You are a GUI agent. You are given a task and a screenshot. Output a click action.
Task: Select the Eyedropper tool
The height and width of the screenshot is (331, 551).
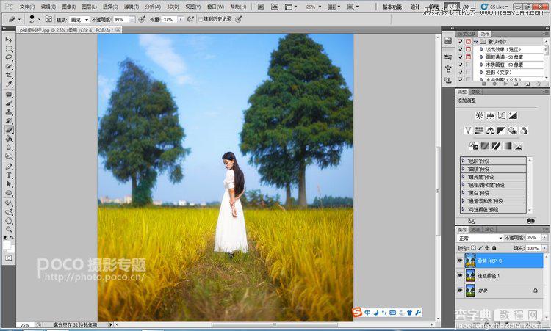[9, 84]
